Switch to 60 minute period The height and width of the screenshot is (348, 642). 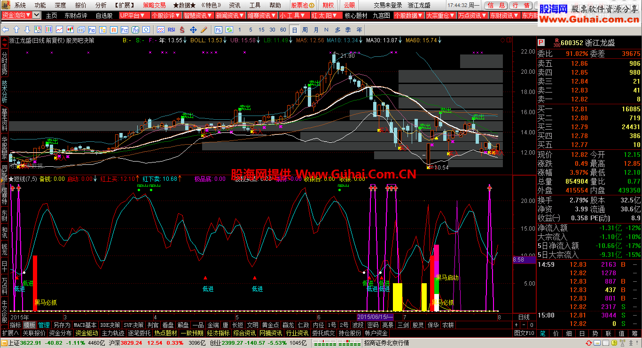click(x=283, y=30)
